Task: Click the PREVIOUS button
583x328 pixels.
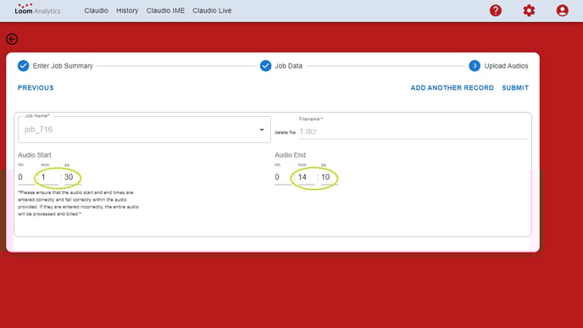Action: point(36,88)
